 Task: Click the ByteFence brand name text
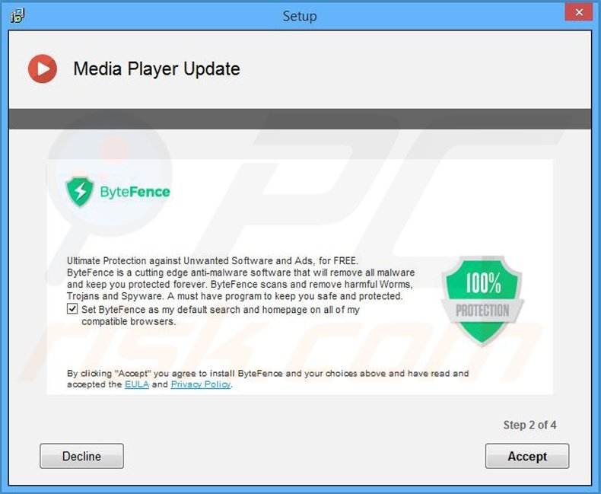click(x=135, y=192)
